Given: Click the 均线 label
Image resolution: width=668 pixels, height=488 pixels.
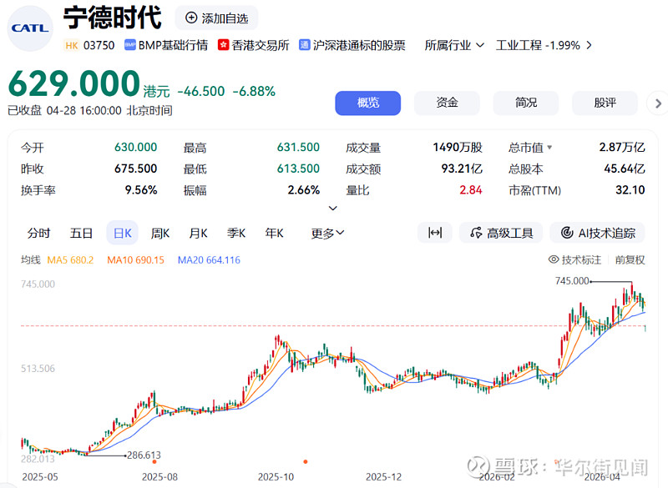Looking at the screenshot, I should point(31,260).
